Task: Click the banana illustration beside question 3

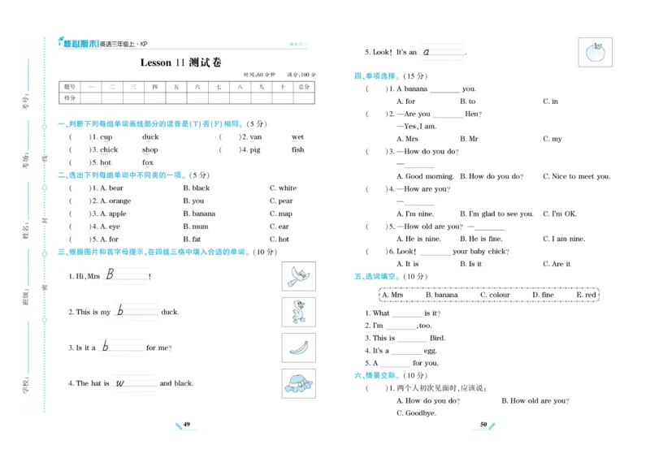Action: 300,348
